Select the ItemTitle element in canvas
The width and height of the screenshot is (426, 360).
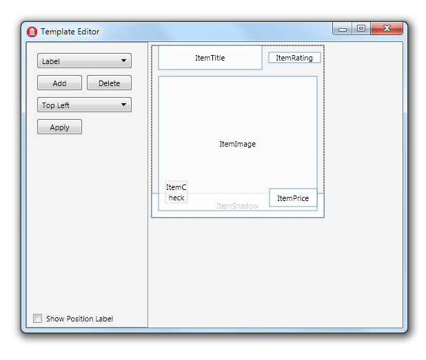click(x=210, y=58)
